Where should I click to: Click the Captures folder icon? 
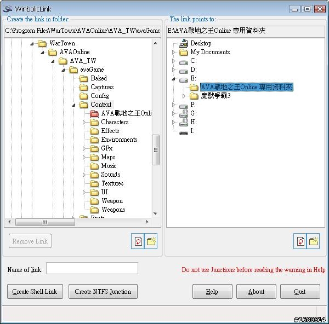84,87
